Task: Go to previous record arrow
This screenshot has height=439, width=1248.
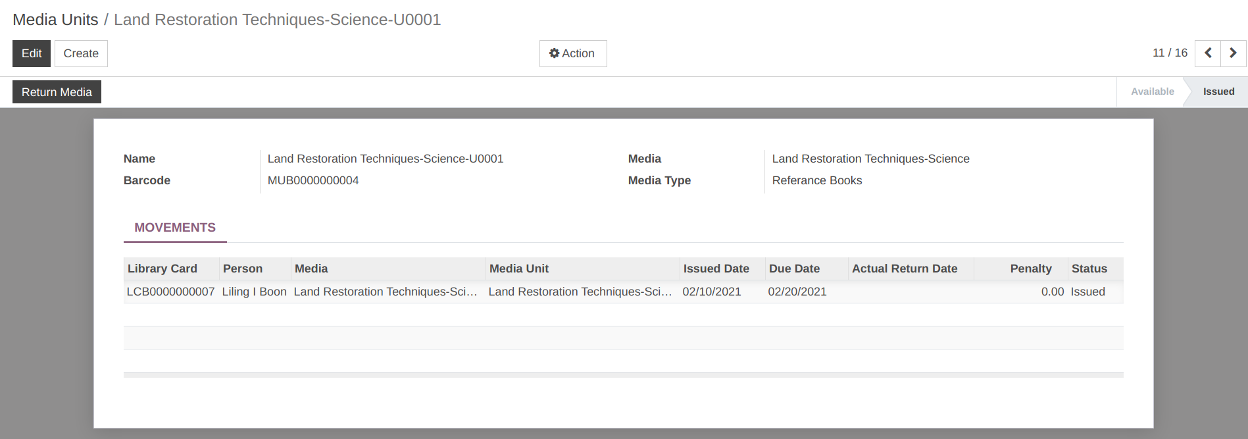Action: pyautogui.click(x=1208, y=53)
